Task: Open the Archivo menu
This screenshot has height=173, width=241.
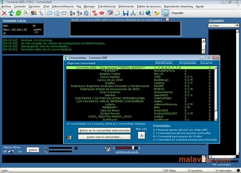Action: click(6, 7)
